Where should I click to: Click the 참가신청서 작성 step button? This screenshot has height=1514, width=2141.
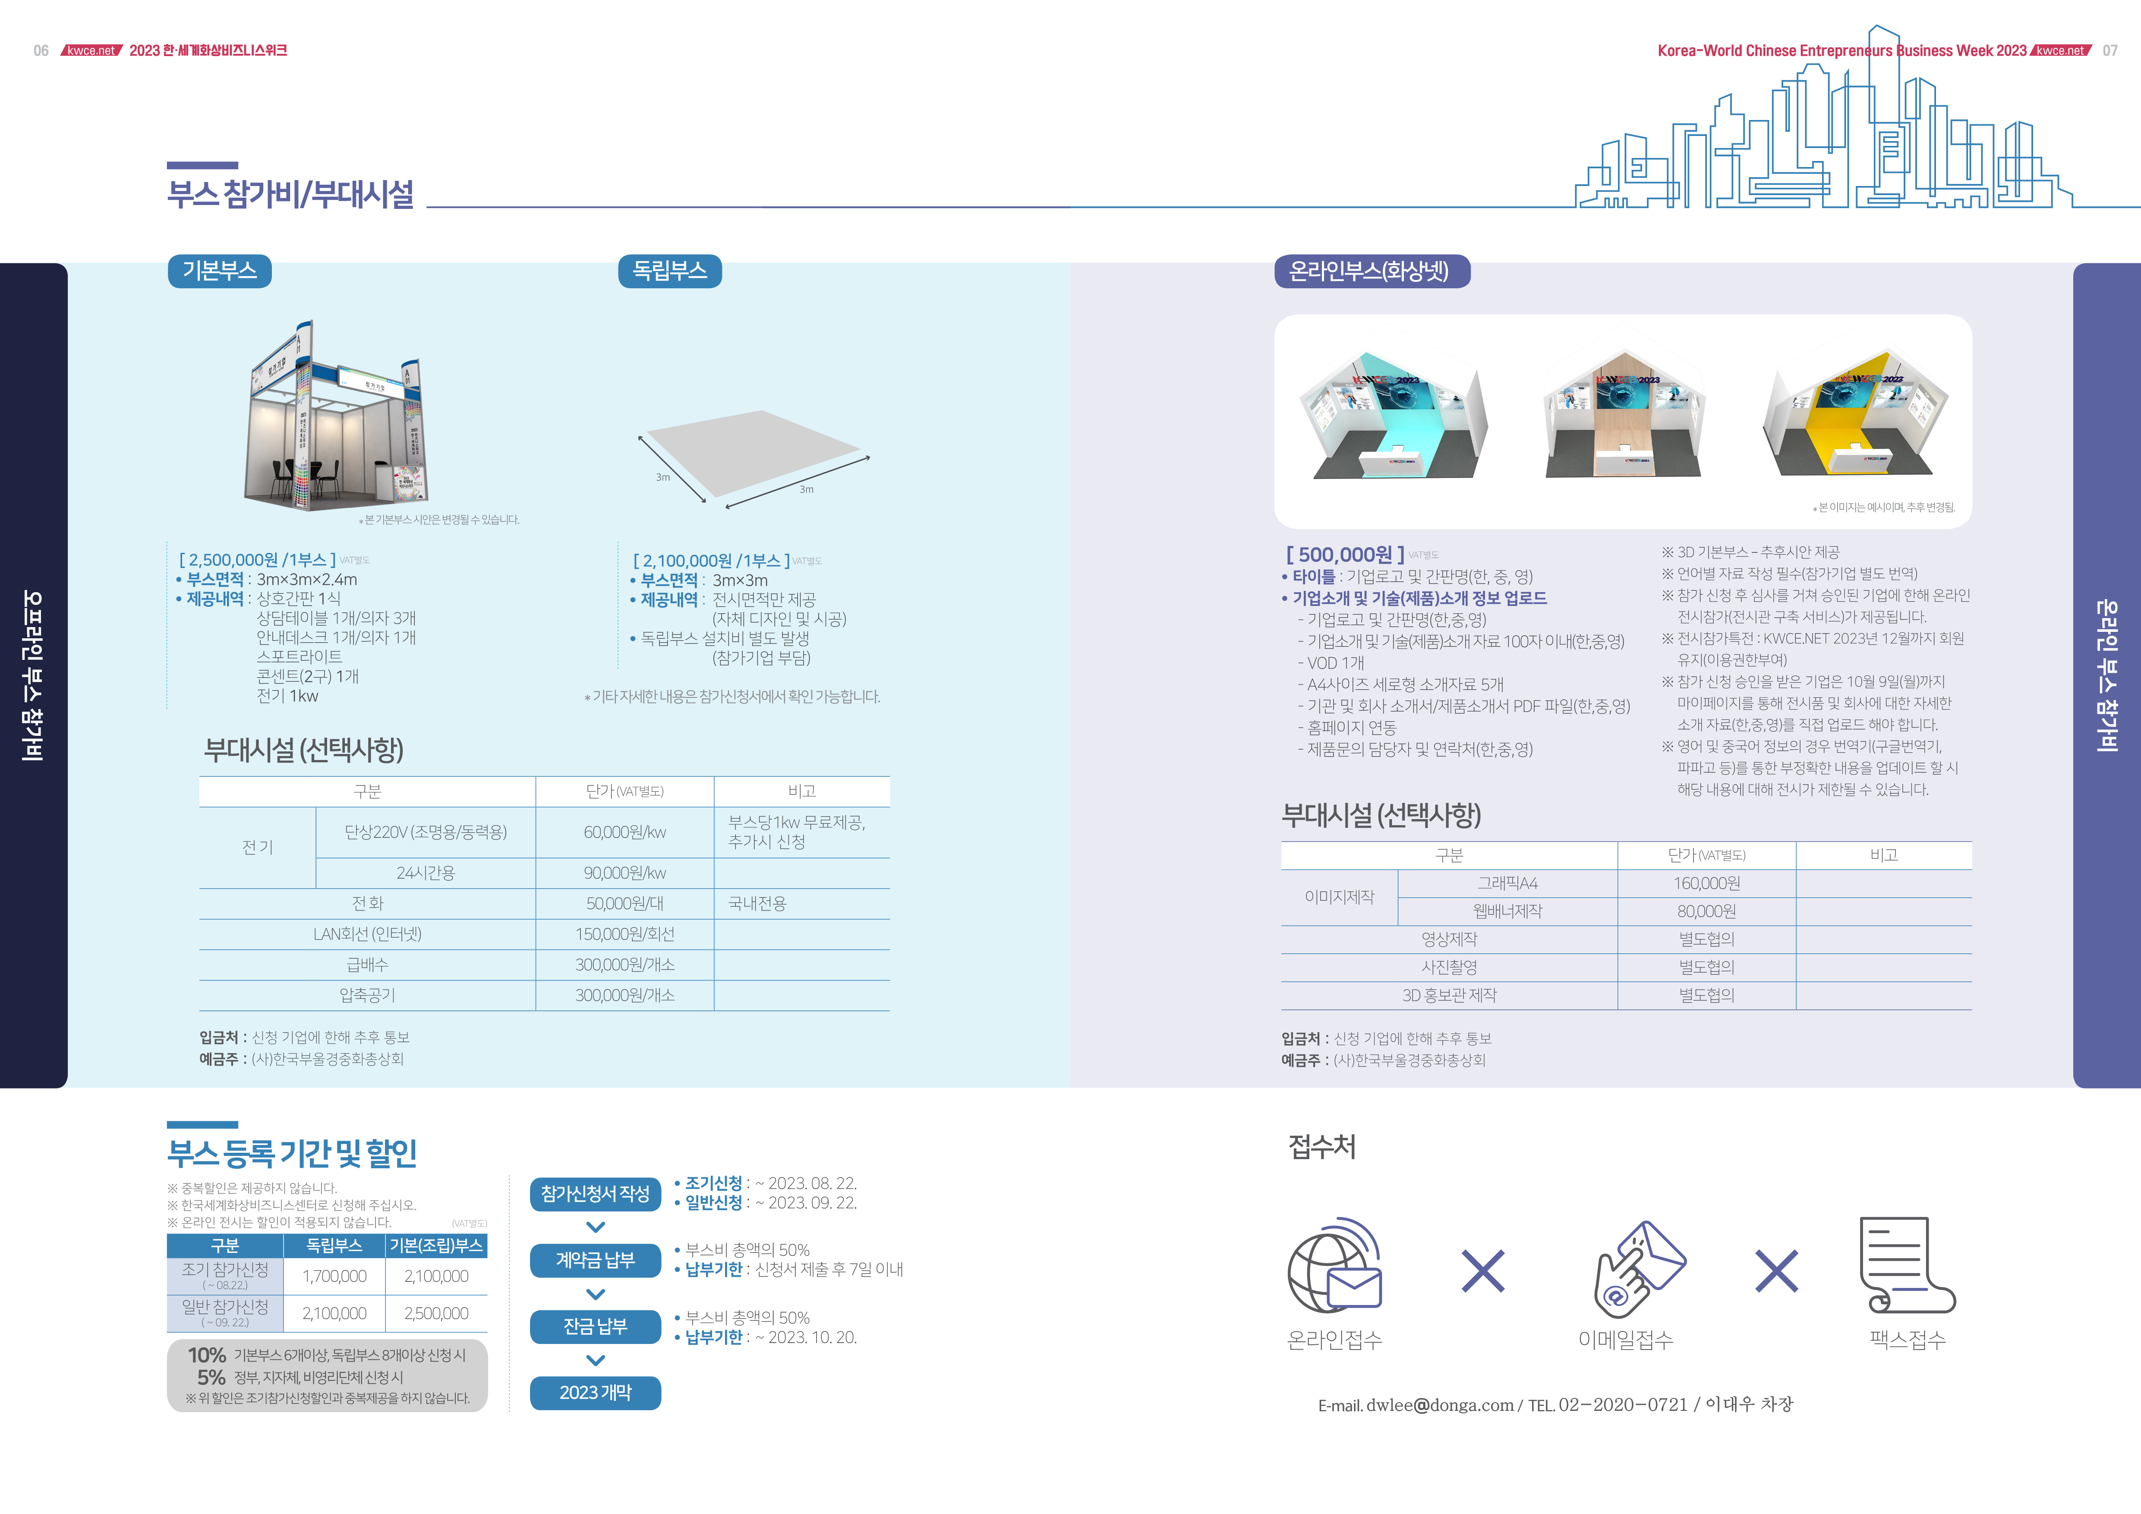coord(595,1194)
